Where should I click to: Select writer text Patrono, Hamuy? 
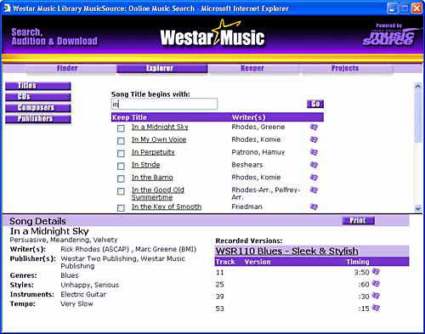pyautogui.click(x=258, y=152)
